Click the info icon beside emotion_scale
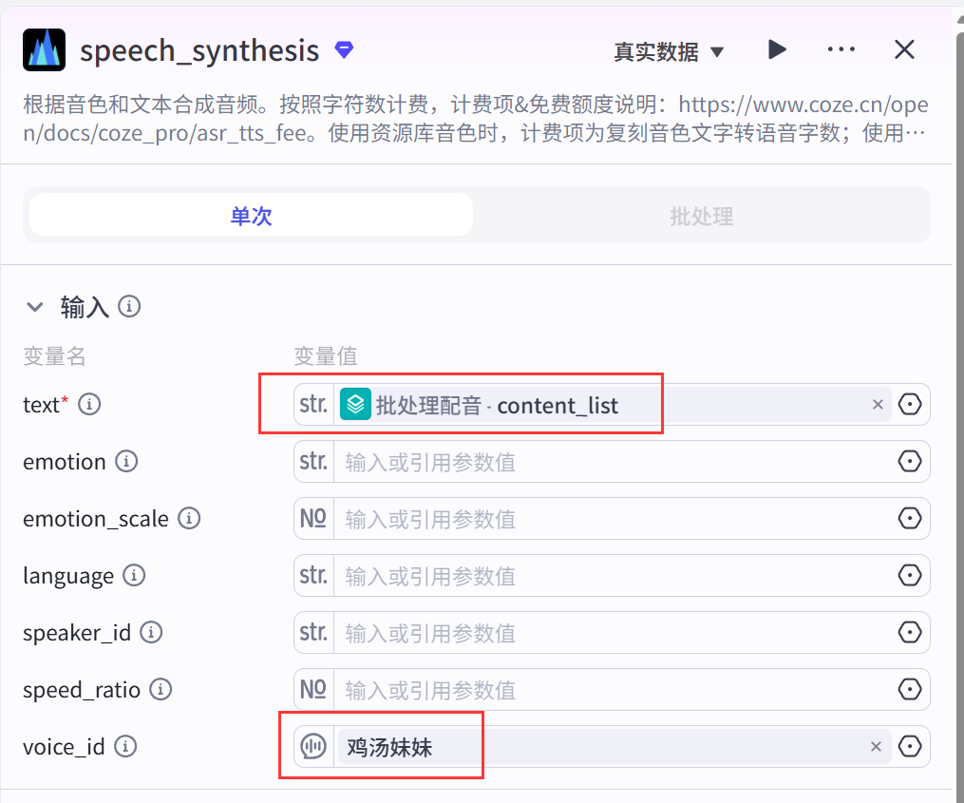Screen dimensions: 964x803 tap(189, 519)
